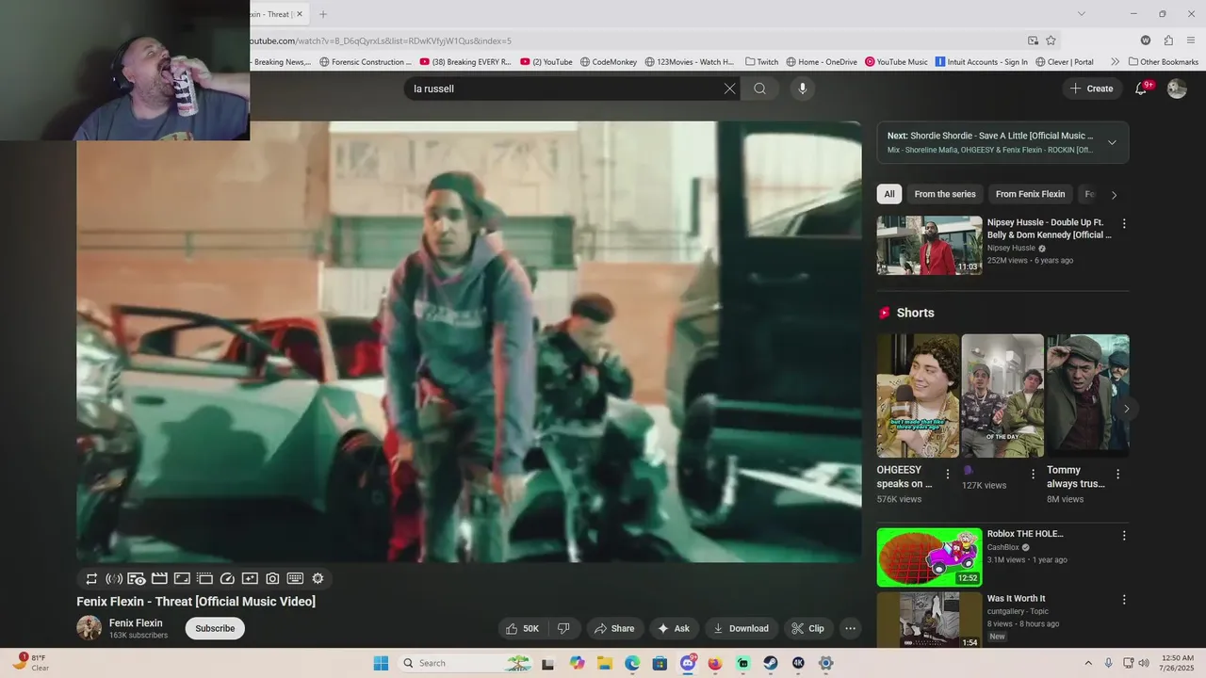Take a screenshot with the camera icon
The width and height of the screenshot is (1206, 678).
[272, 579]
